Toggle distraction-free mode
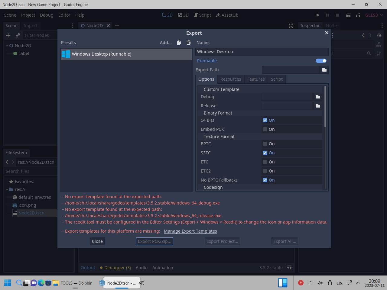This screenshot has width=387, height=290. click(x=291, y=26)
